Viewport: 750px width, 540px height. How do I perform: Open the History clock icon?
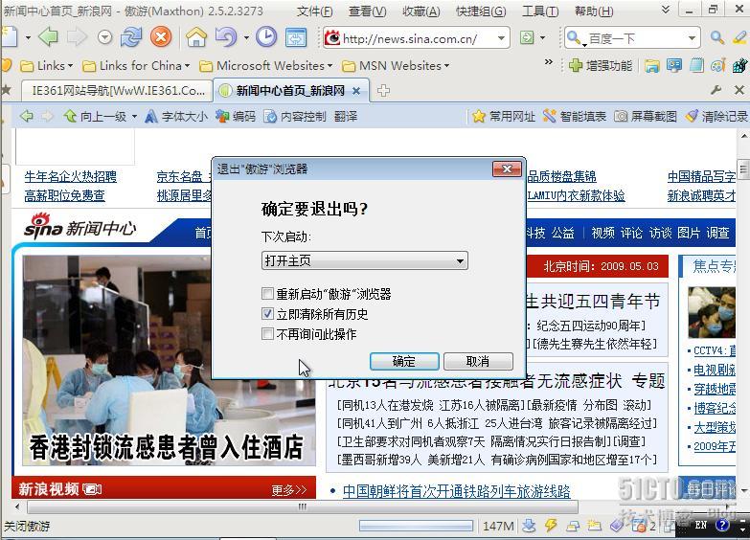(266, 36)
